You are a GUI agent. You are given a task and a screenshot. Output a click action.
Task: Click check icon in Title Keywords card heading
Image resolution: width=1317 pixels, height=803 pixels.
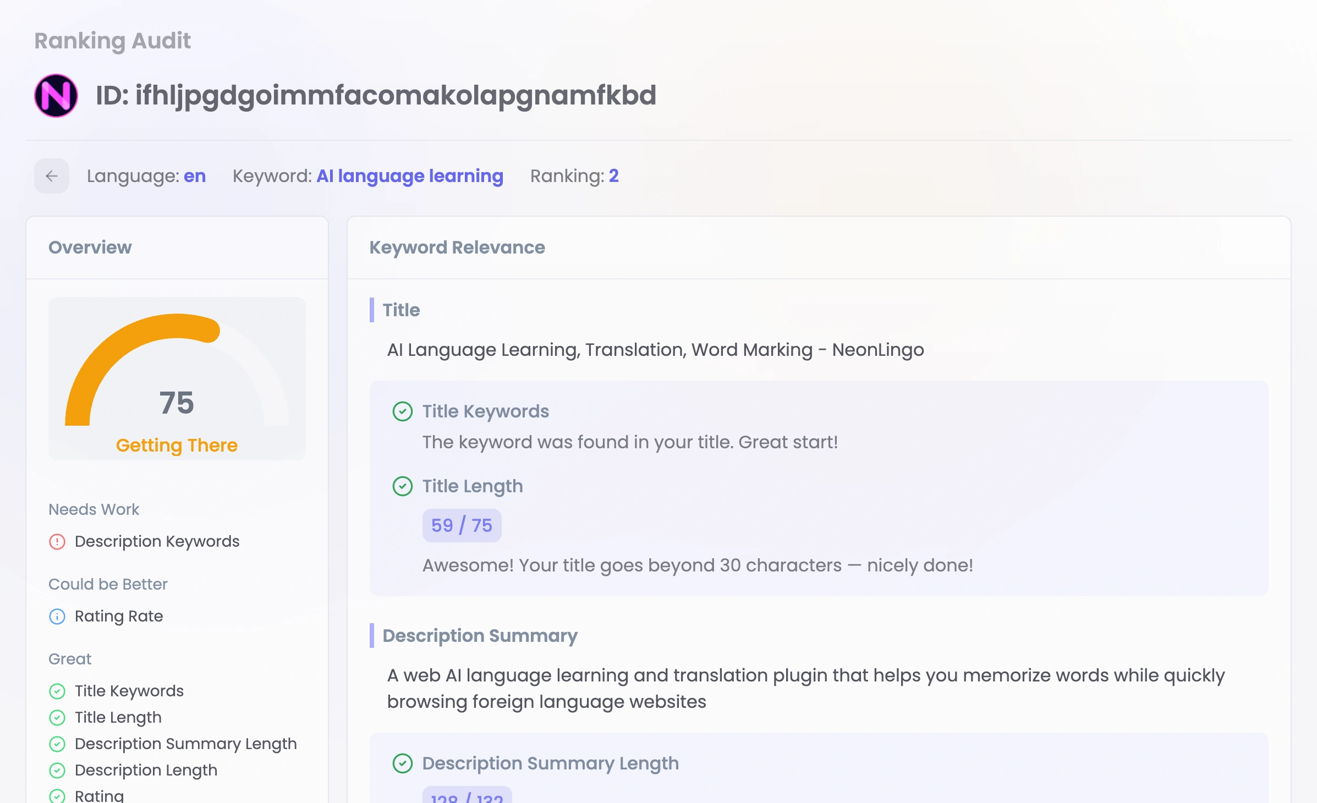403,411
